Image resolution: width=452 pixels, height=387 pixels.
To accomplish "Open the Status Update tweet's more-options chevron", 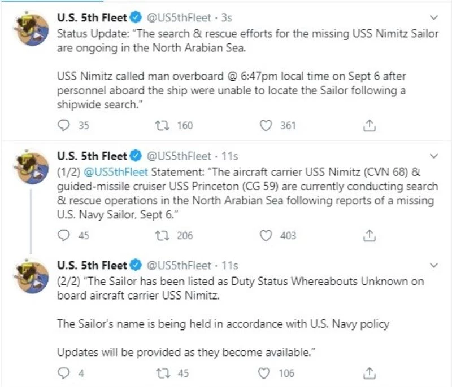I will pyautogui.click(x=434, y=18).
